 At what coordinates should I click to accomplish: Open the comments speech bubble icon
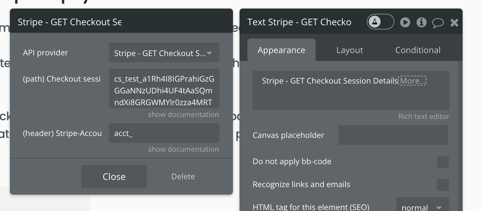coord(438,22)
